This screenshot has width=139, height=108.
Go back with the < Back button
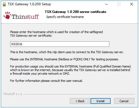point(80,101)
